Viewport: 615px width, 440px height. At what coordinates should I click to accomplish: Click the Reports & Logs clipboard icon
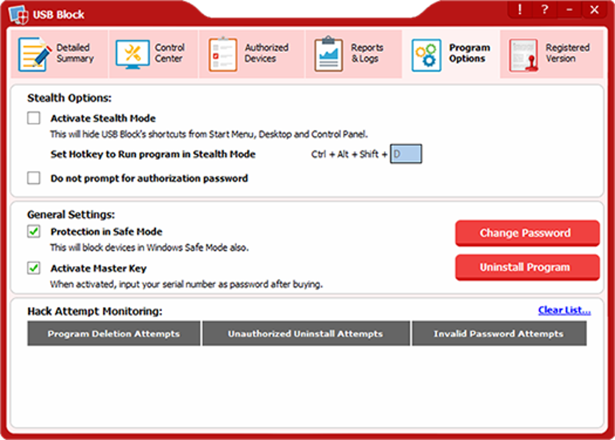[329, 54]
